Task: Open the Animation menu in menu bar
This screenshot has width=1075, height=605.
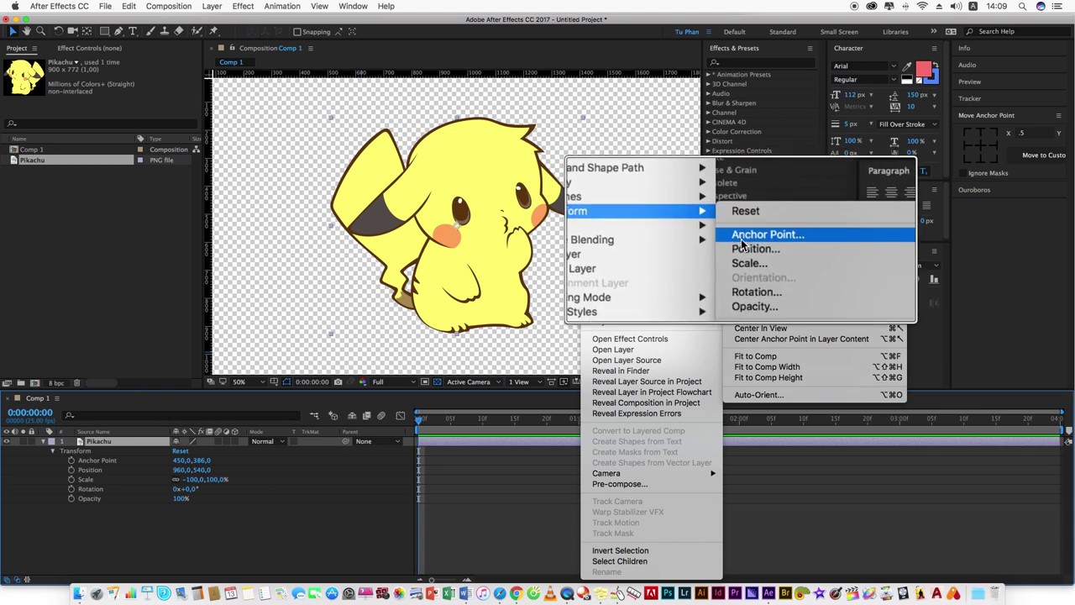Action: [281, 6]
